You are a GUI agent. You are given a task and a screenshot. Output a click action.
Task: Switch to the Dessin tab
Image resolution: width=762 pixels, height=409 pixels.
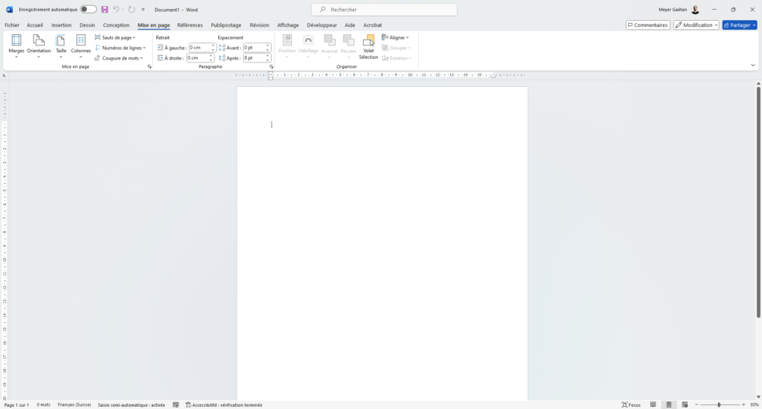click(x=87, y=25)
